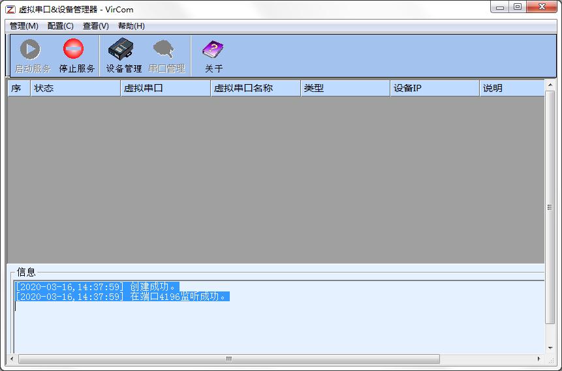Click the 虚拟串口 column header

[x=166, y=88]
